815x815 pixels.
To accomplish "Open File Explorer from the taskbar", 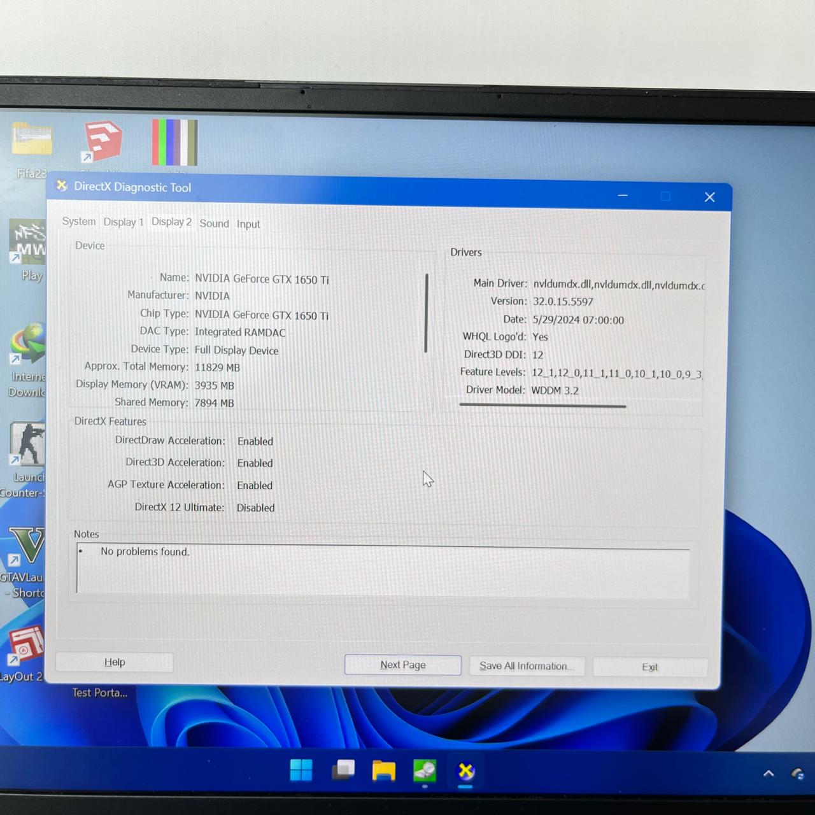I will 384,770.
